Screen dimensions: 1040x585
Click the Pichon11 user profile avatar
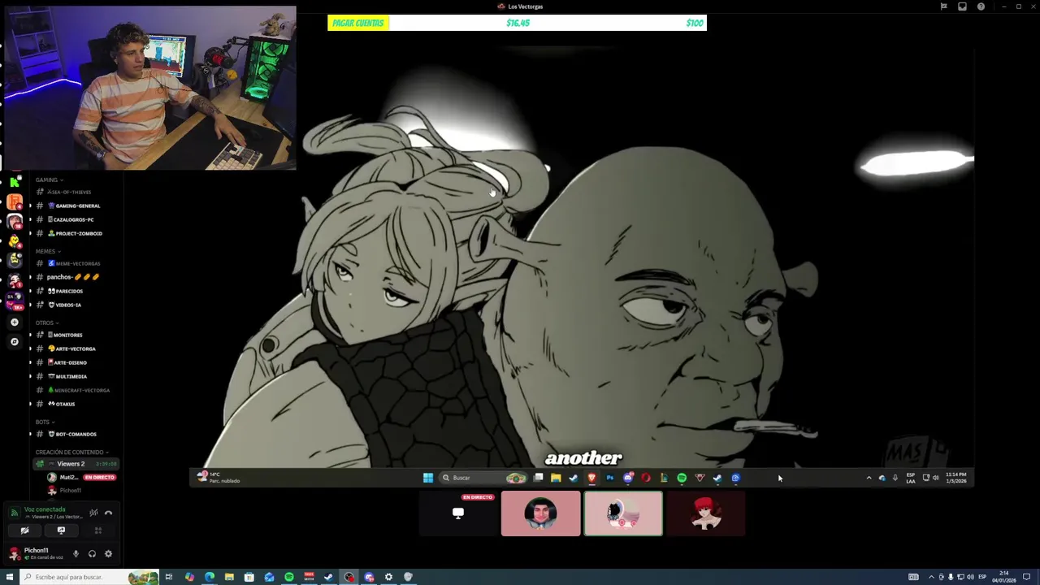(15, 554)
